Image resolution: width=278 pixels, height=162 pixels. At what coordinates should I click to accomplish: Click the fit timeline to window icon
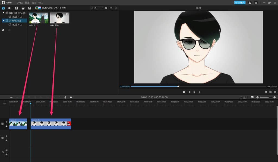click(252, 97)
